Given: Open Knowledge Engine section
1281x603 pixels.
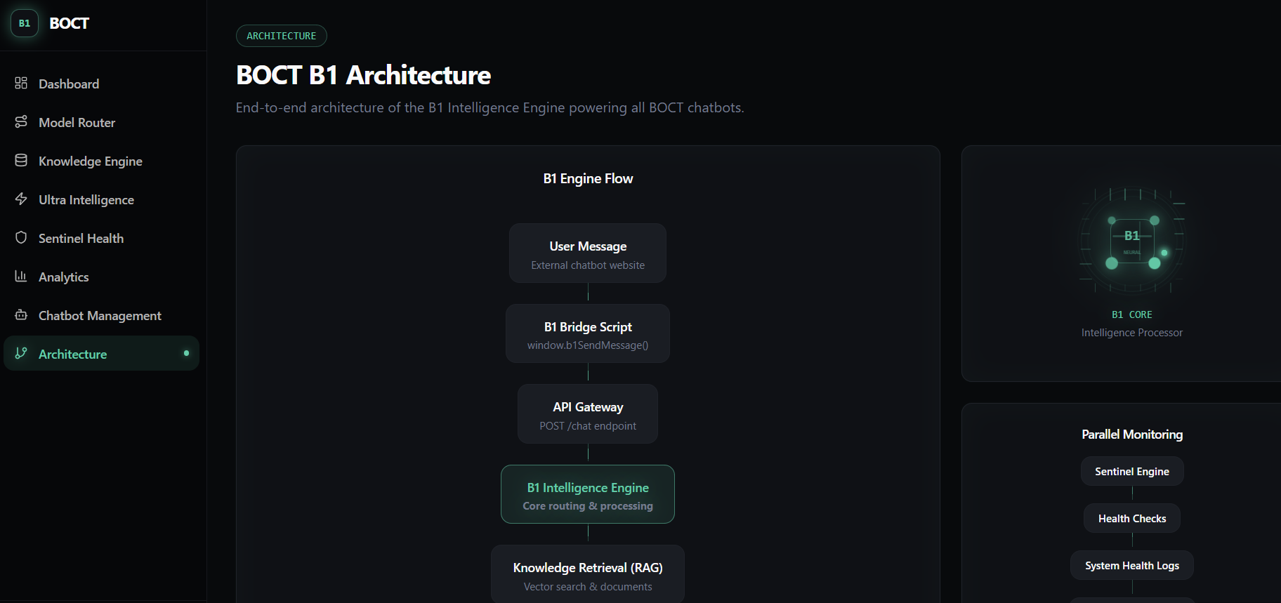Looking at the screenshot, I should click(101, 161).
